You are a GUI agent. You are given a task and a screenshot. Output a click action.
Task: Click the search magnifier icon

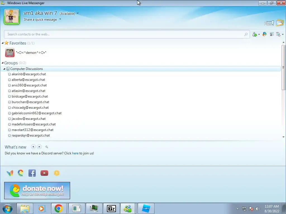[246, 34]
